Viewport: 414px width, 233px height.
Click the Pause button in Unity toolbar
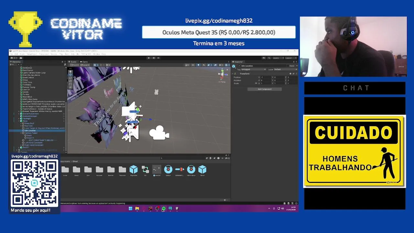(x=154, y=58)
